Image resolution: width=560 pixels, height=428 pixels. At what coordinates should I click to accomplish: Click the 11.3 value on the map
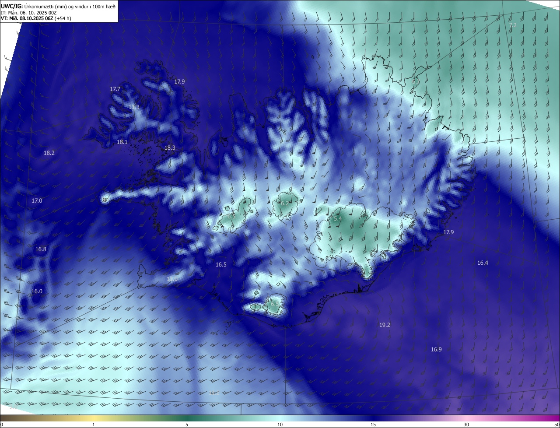134,107
